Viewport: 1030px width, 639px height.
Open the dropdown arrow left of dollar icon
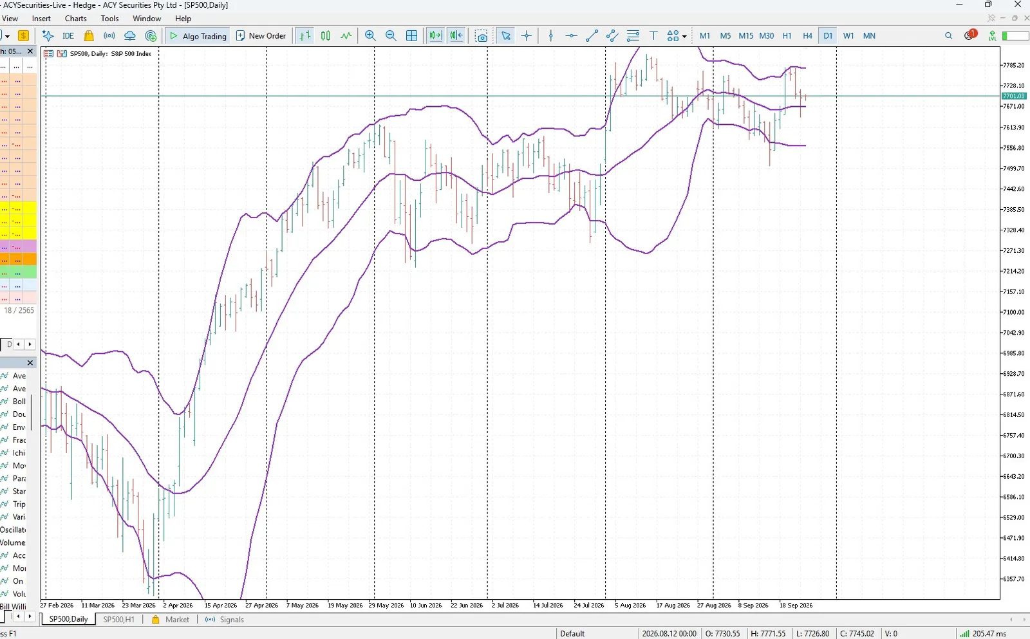[x=7, y=37]
